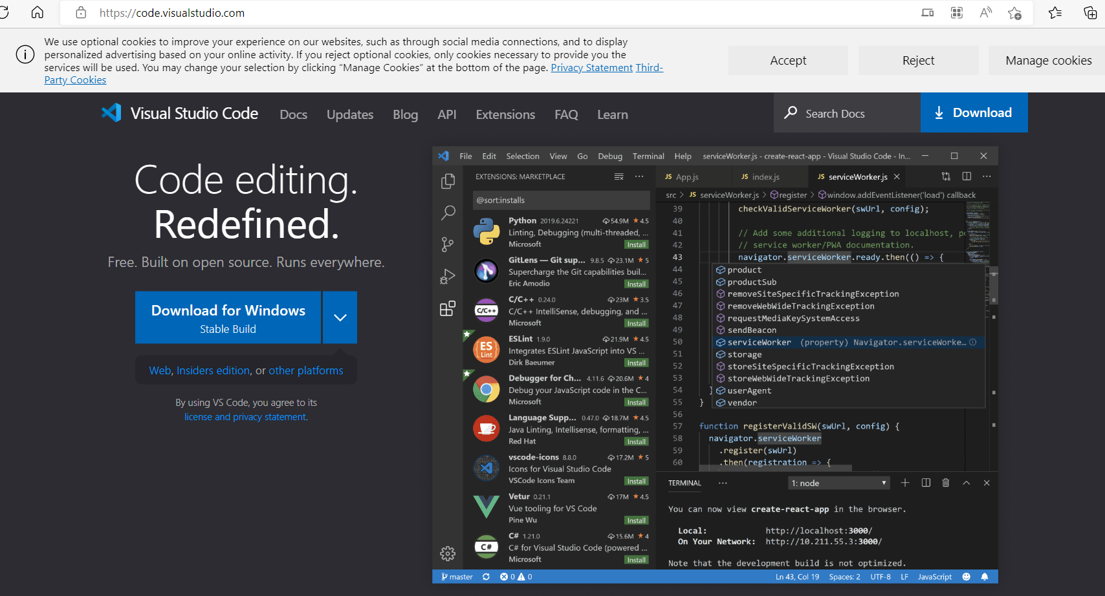
Task: Install the Python extension
Action: pyautogui.click(x=637, y=244)
